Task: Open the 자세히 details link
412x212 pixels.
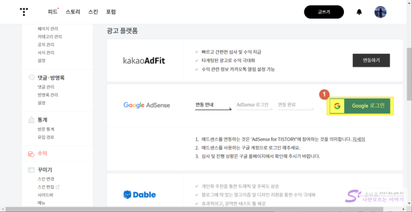Action: pos(358,139)
